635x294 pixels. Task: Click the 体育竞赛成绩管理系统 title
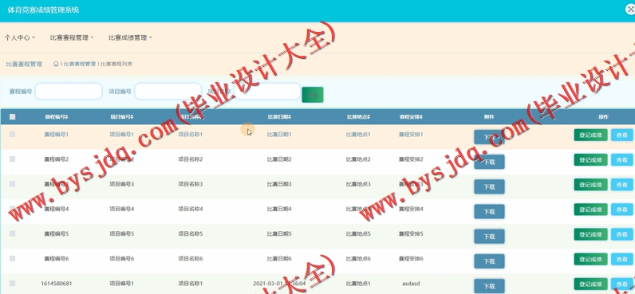tap(43, 10)
